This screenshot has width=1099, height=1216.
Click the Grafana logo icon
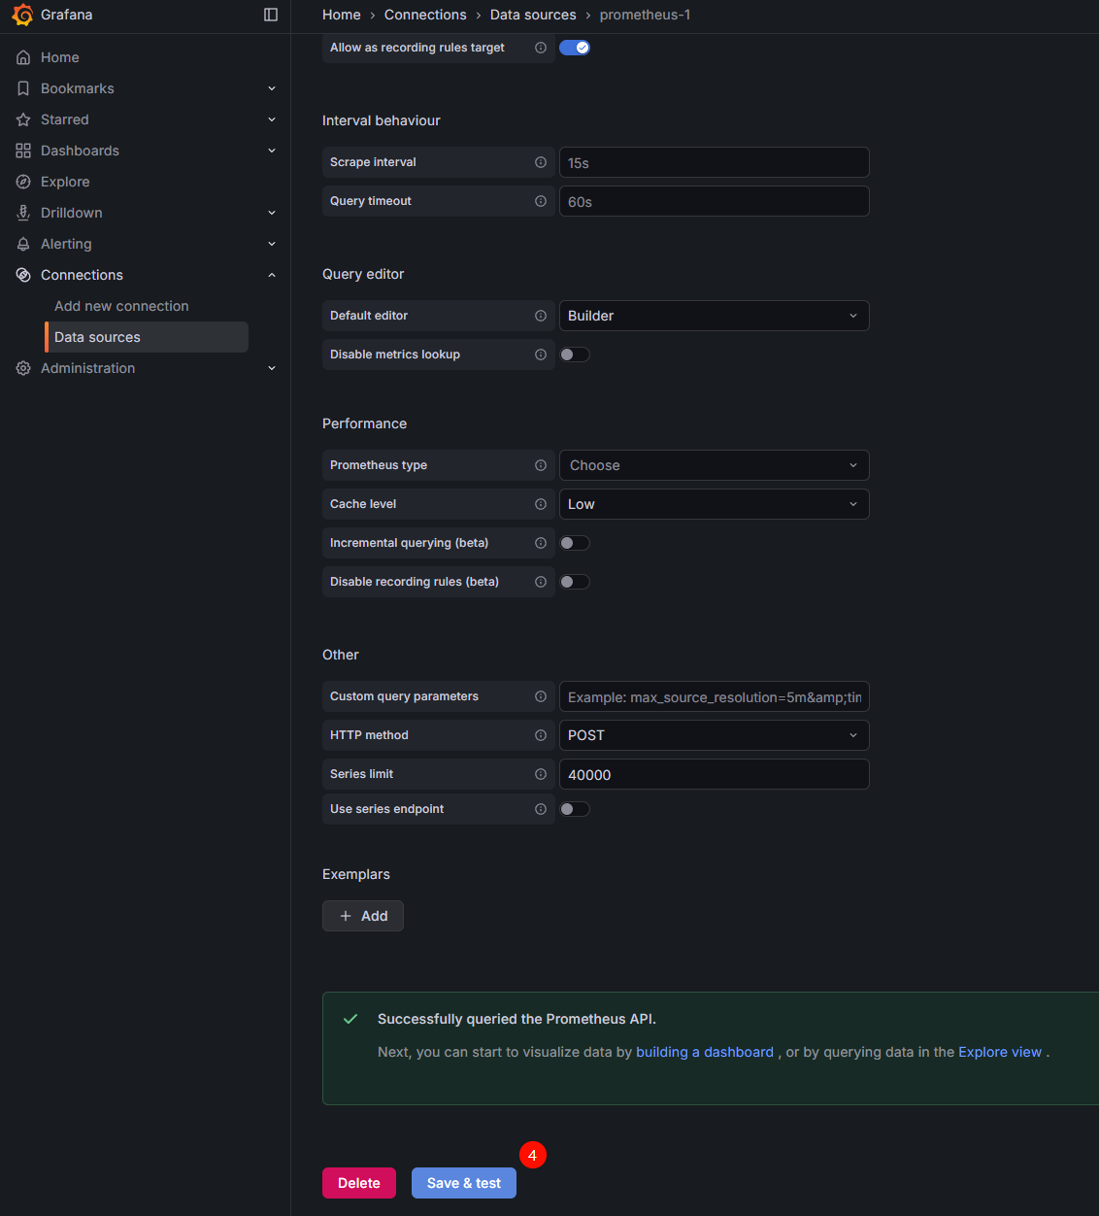point(22,15)
